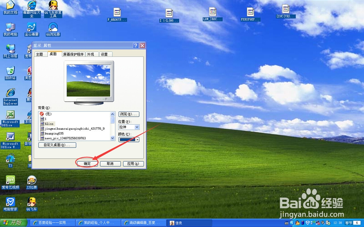This screenshot has width=364, height=227.
Task: Click the 取消 button
Action: (x=110, y=164)
